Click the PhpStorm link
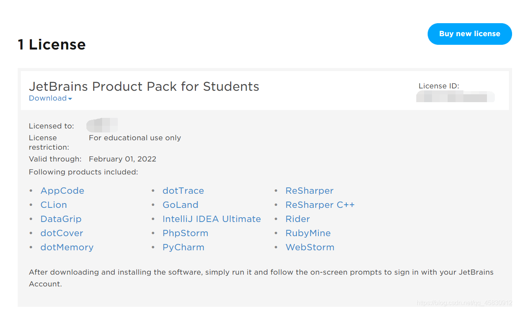516x310 pixels. point(185,233)
